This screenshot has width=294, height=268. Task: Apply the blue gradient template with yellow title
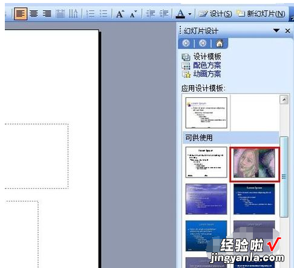click(206, 235)
